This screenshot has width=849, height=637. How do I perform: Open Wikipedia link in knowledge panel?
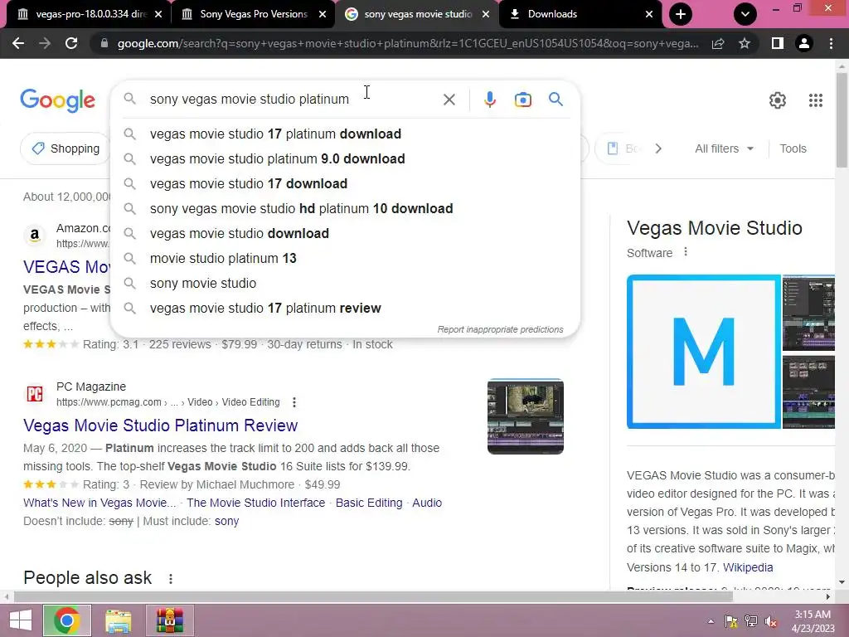(748, 567)
